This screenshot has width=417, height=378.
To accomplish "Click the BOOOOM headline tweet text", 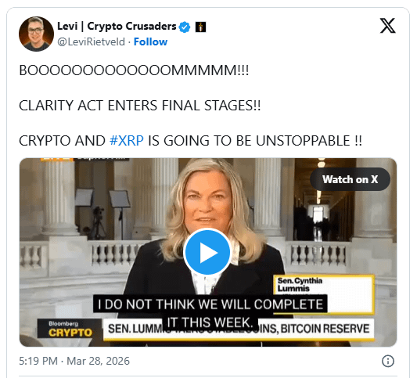I will (134, 70).
